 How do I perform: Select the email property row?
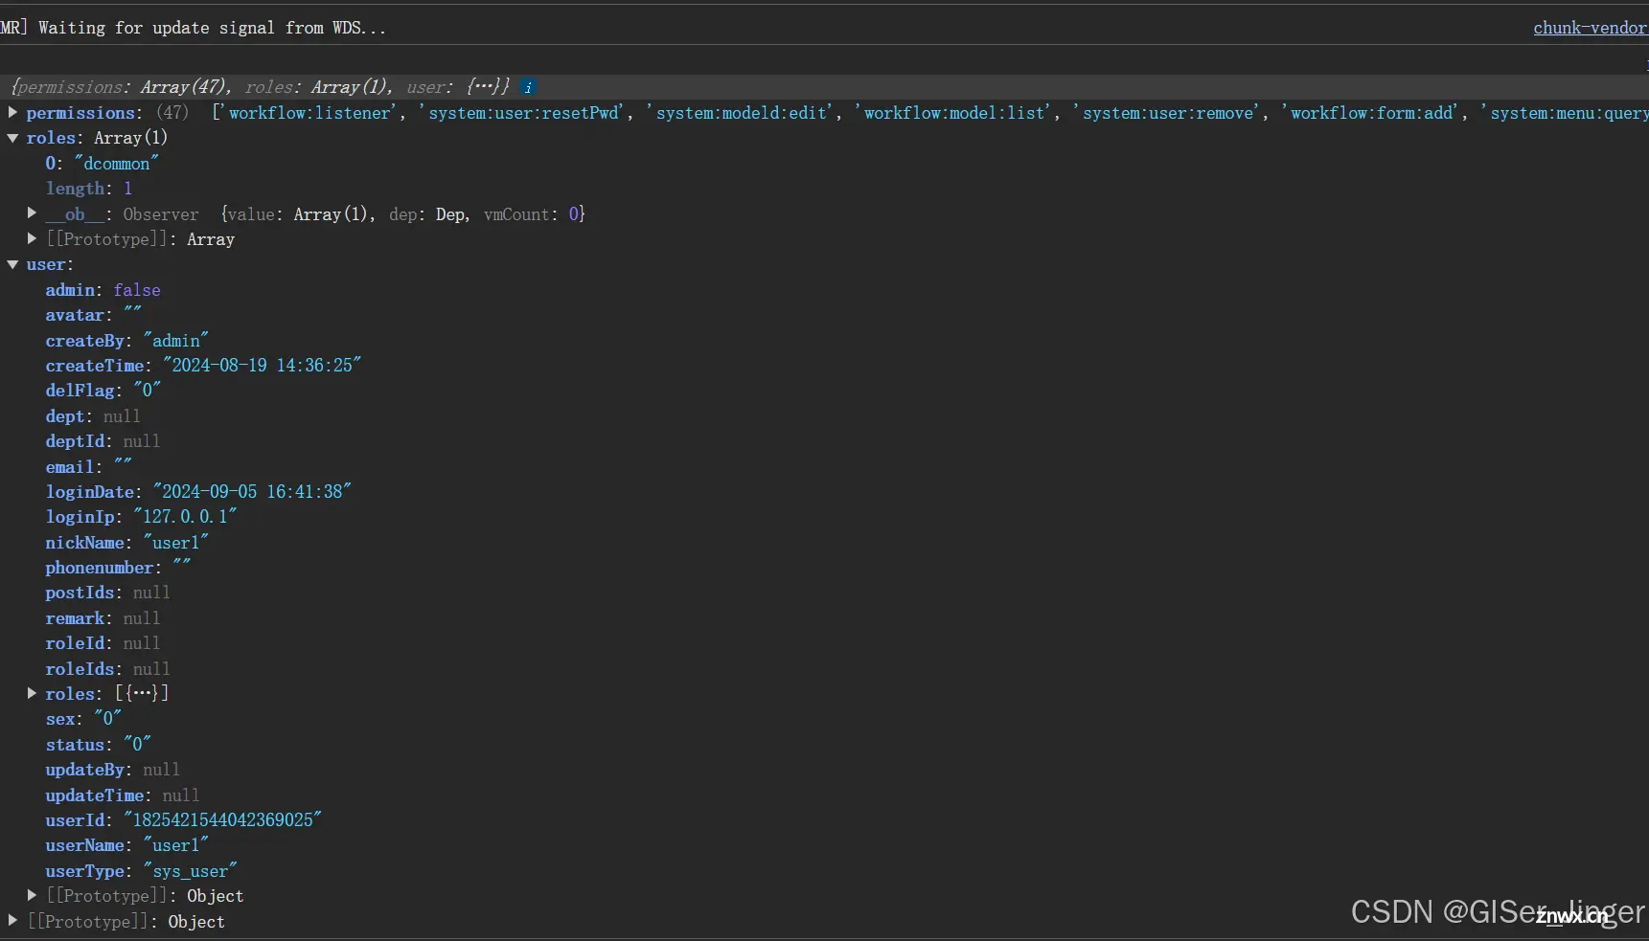point(89,467)
